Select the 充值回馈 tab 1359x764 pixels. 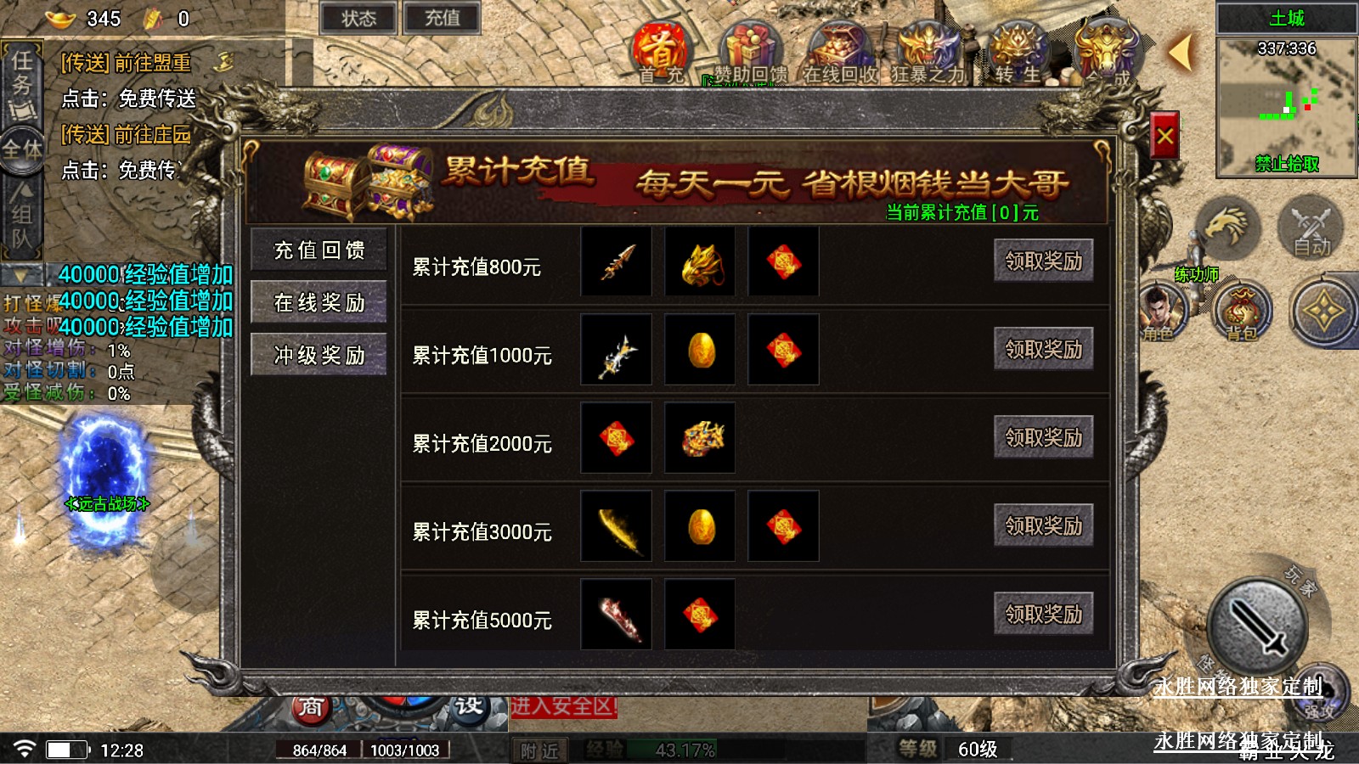click(319, 250)
